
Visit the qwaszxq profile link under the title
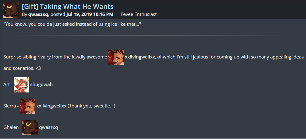coord(38,14)
